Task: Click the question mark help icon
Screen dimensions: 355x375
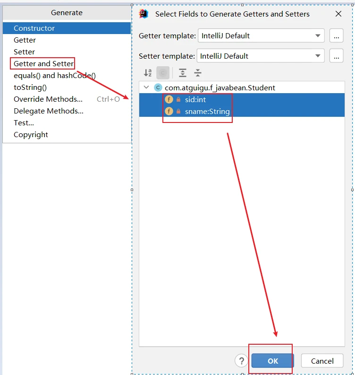Action: pos(241,361)
